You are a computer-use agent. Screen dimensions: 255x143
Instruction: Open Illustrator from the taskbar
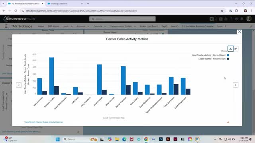pyautogui.click(x=168, y=139)
